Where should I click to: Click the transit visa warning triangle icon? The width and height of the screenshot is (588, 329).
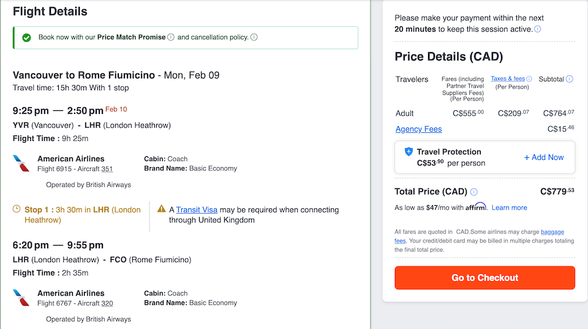pos(162,209)
